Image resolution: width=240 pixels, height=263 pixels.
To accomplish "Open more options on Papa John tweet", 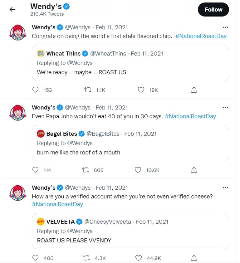I will [225, 107].
